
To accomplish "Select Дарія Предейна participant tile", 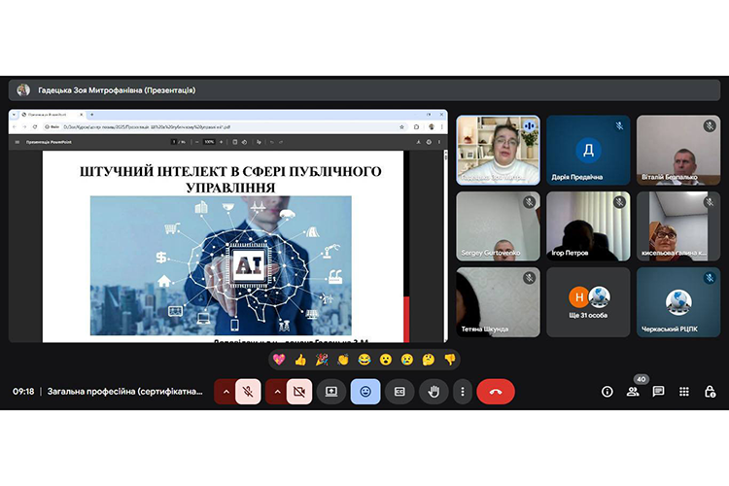I will [x=588, y=150].
